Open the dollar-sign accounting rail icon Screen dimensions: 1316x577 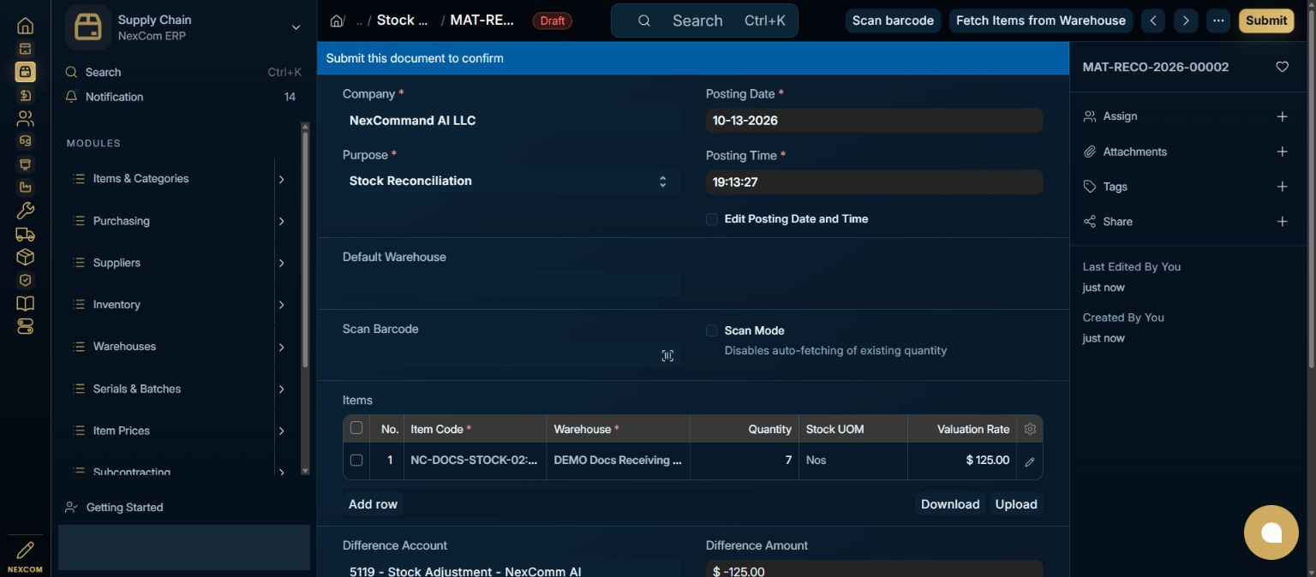pyautogui.click(x=25, y=95)
